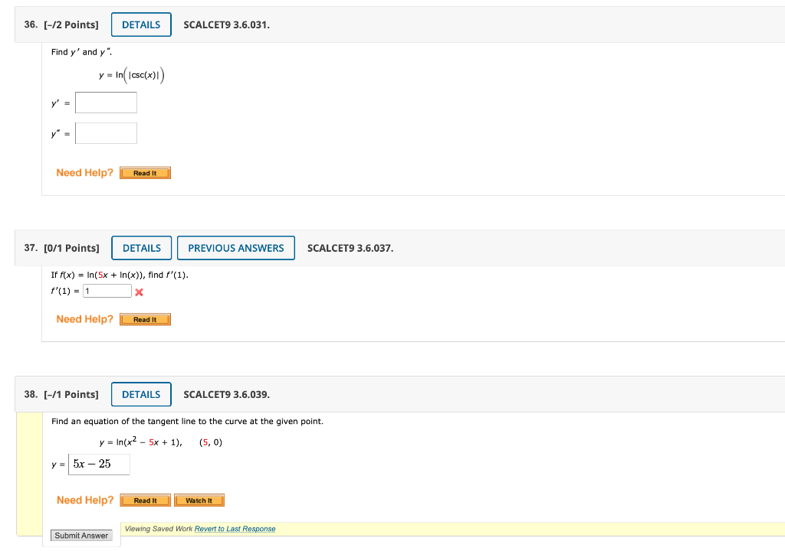
Task: Click the Submit Answer button
Action: click(81, 535)
